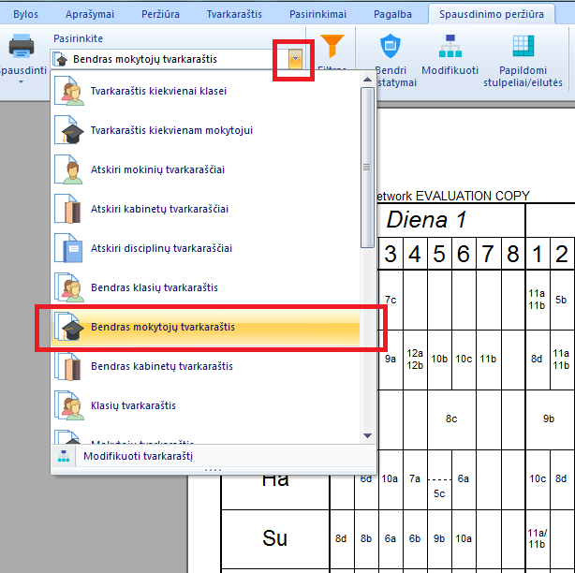This screenshot has width=575, height=573.
Task: Open Papildomi stulpeliai/eilutės grid icon
Action: click(523, 47)
